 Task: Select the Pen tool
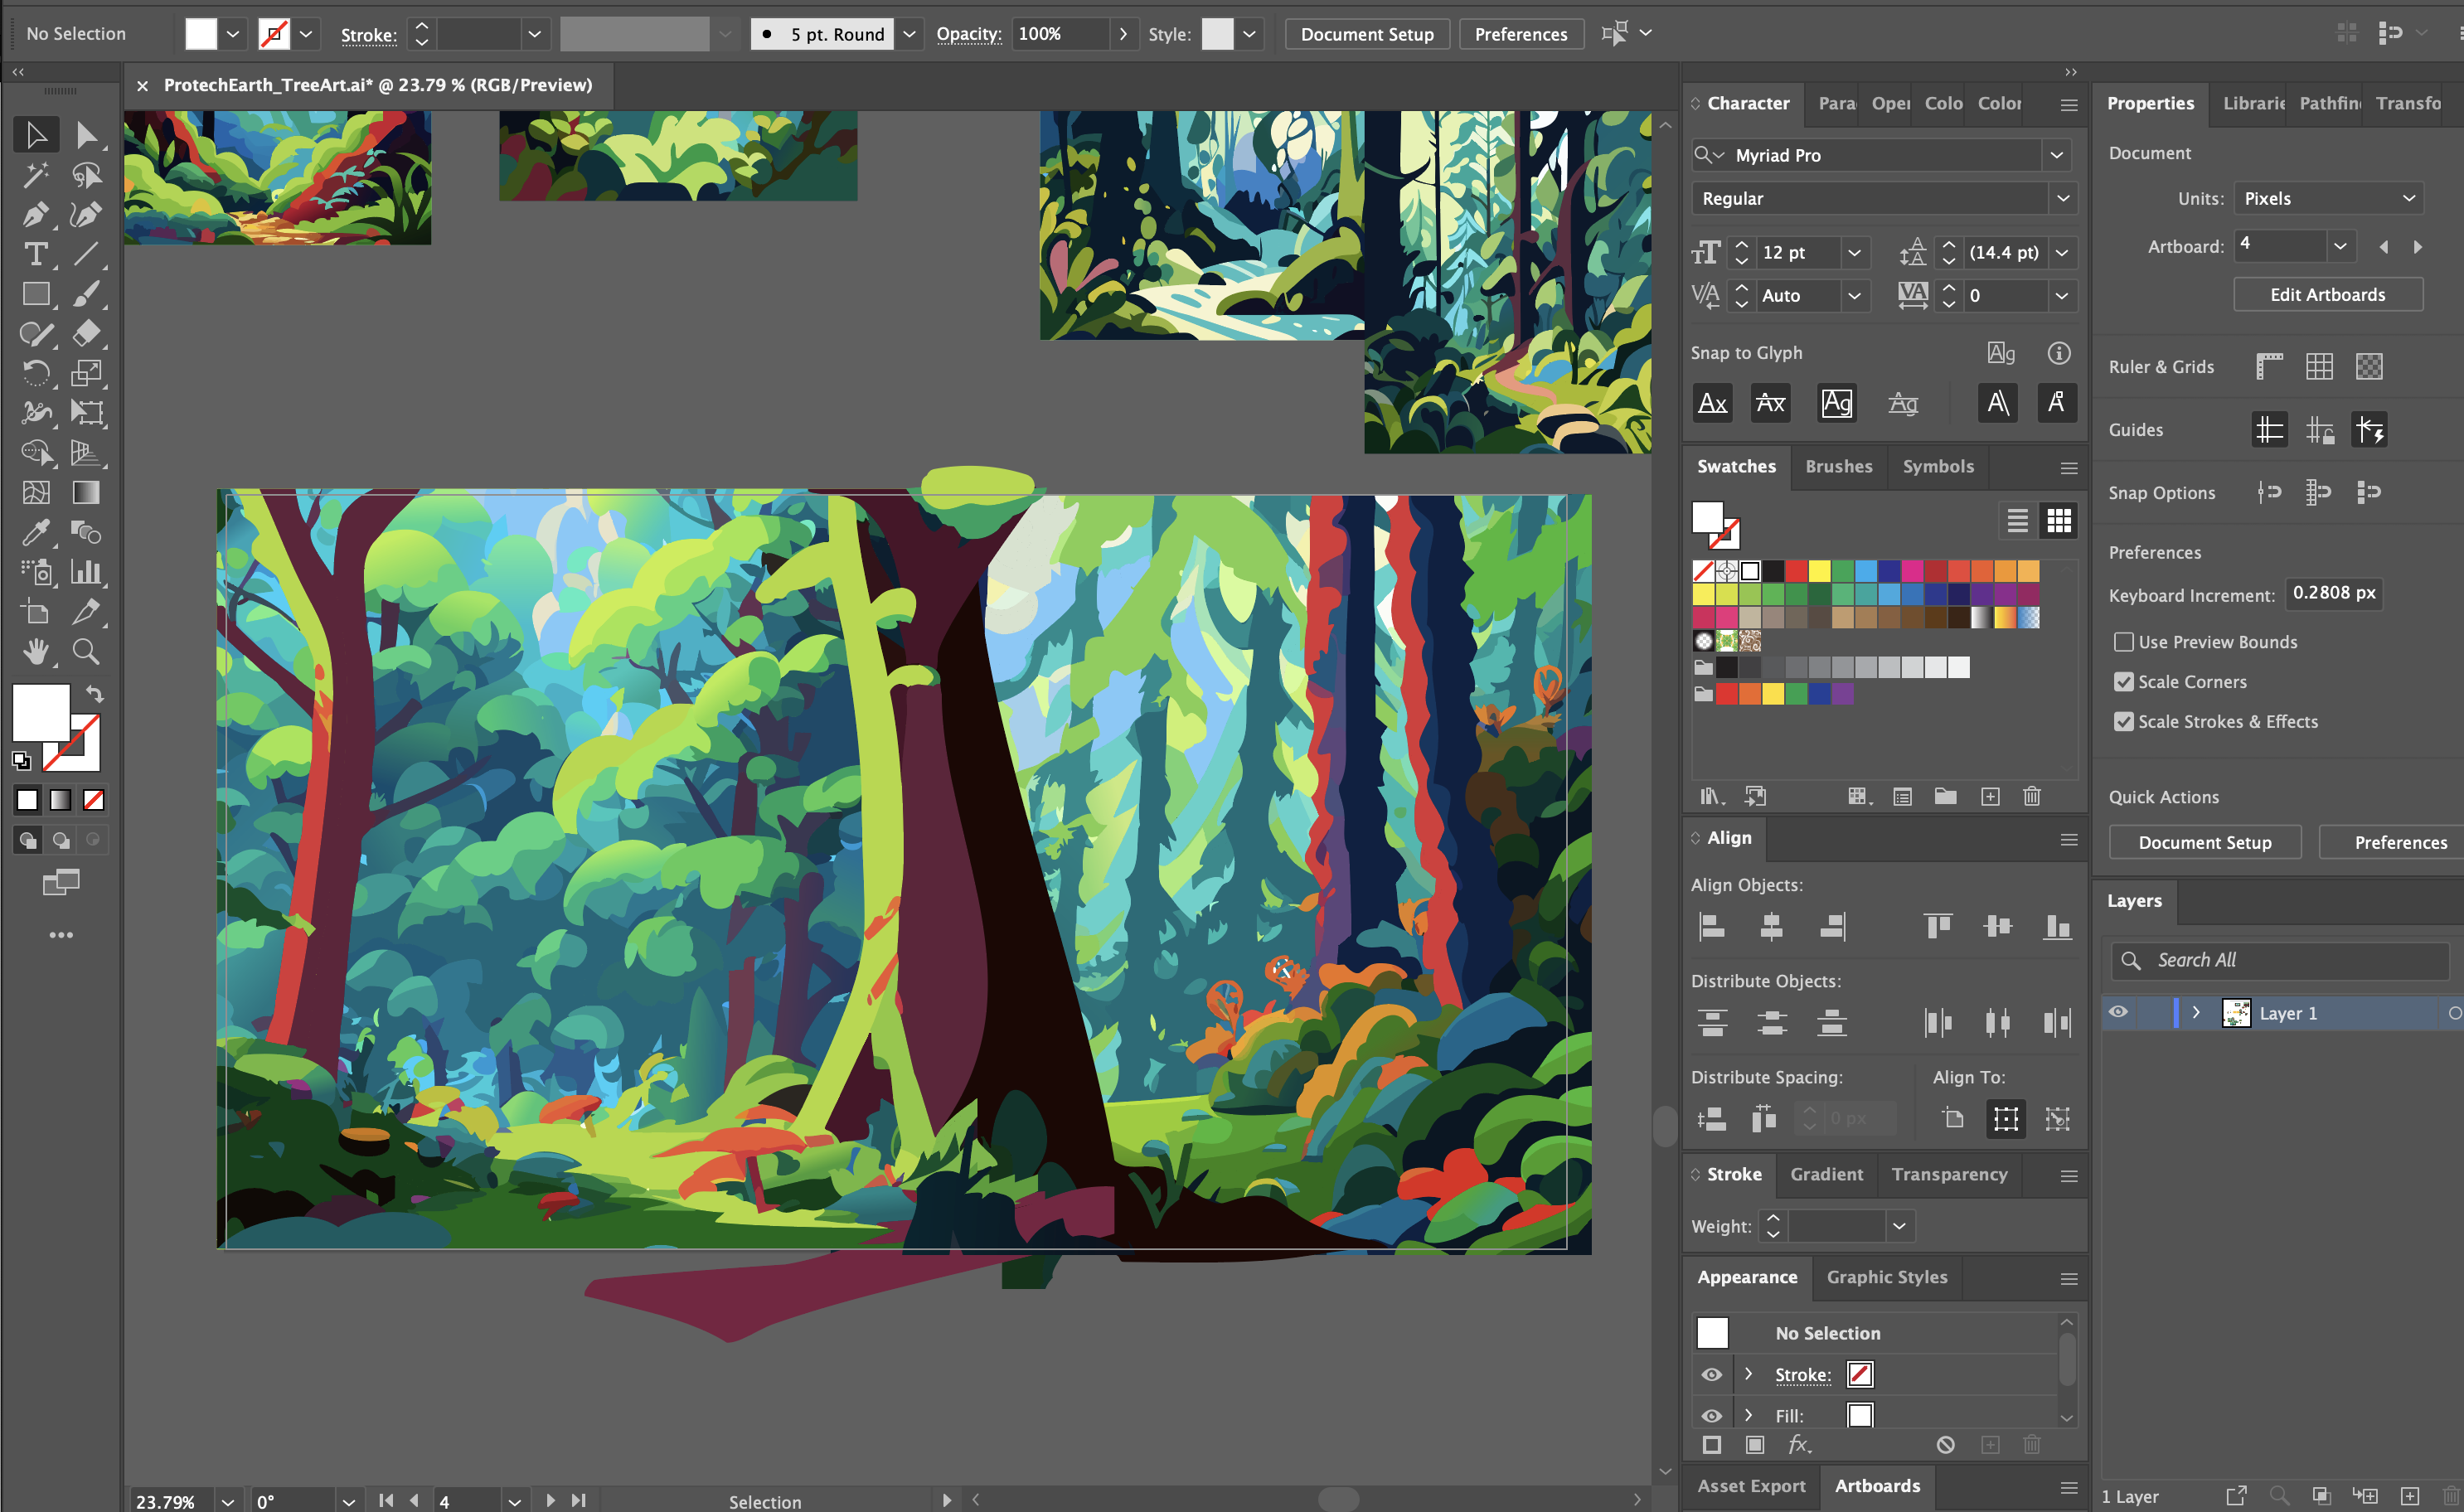[x=35, y=214]
